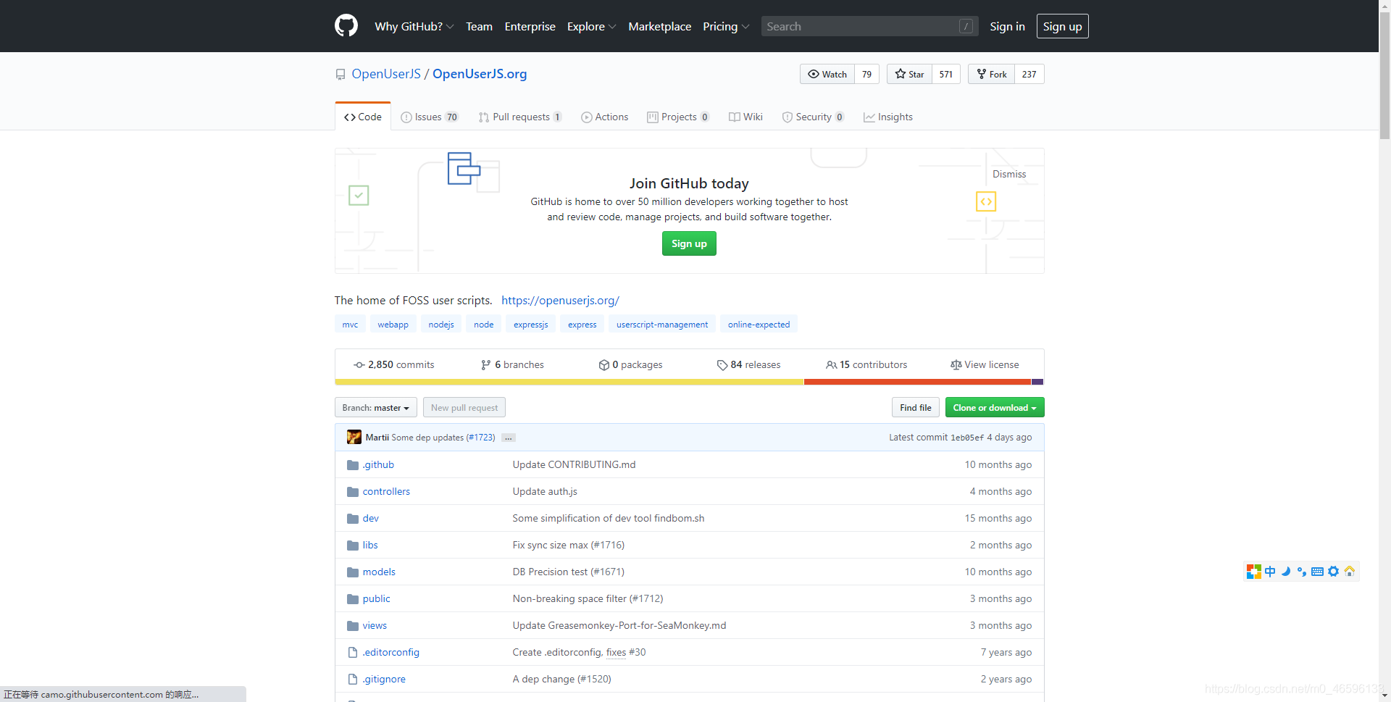Open the openuserjs.org website link
This screenshot has width=1391, height=702.
pos(560,300)
